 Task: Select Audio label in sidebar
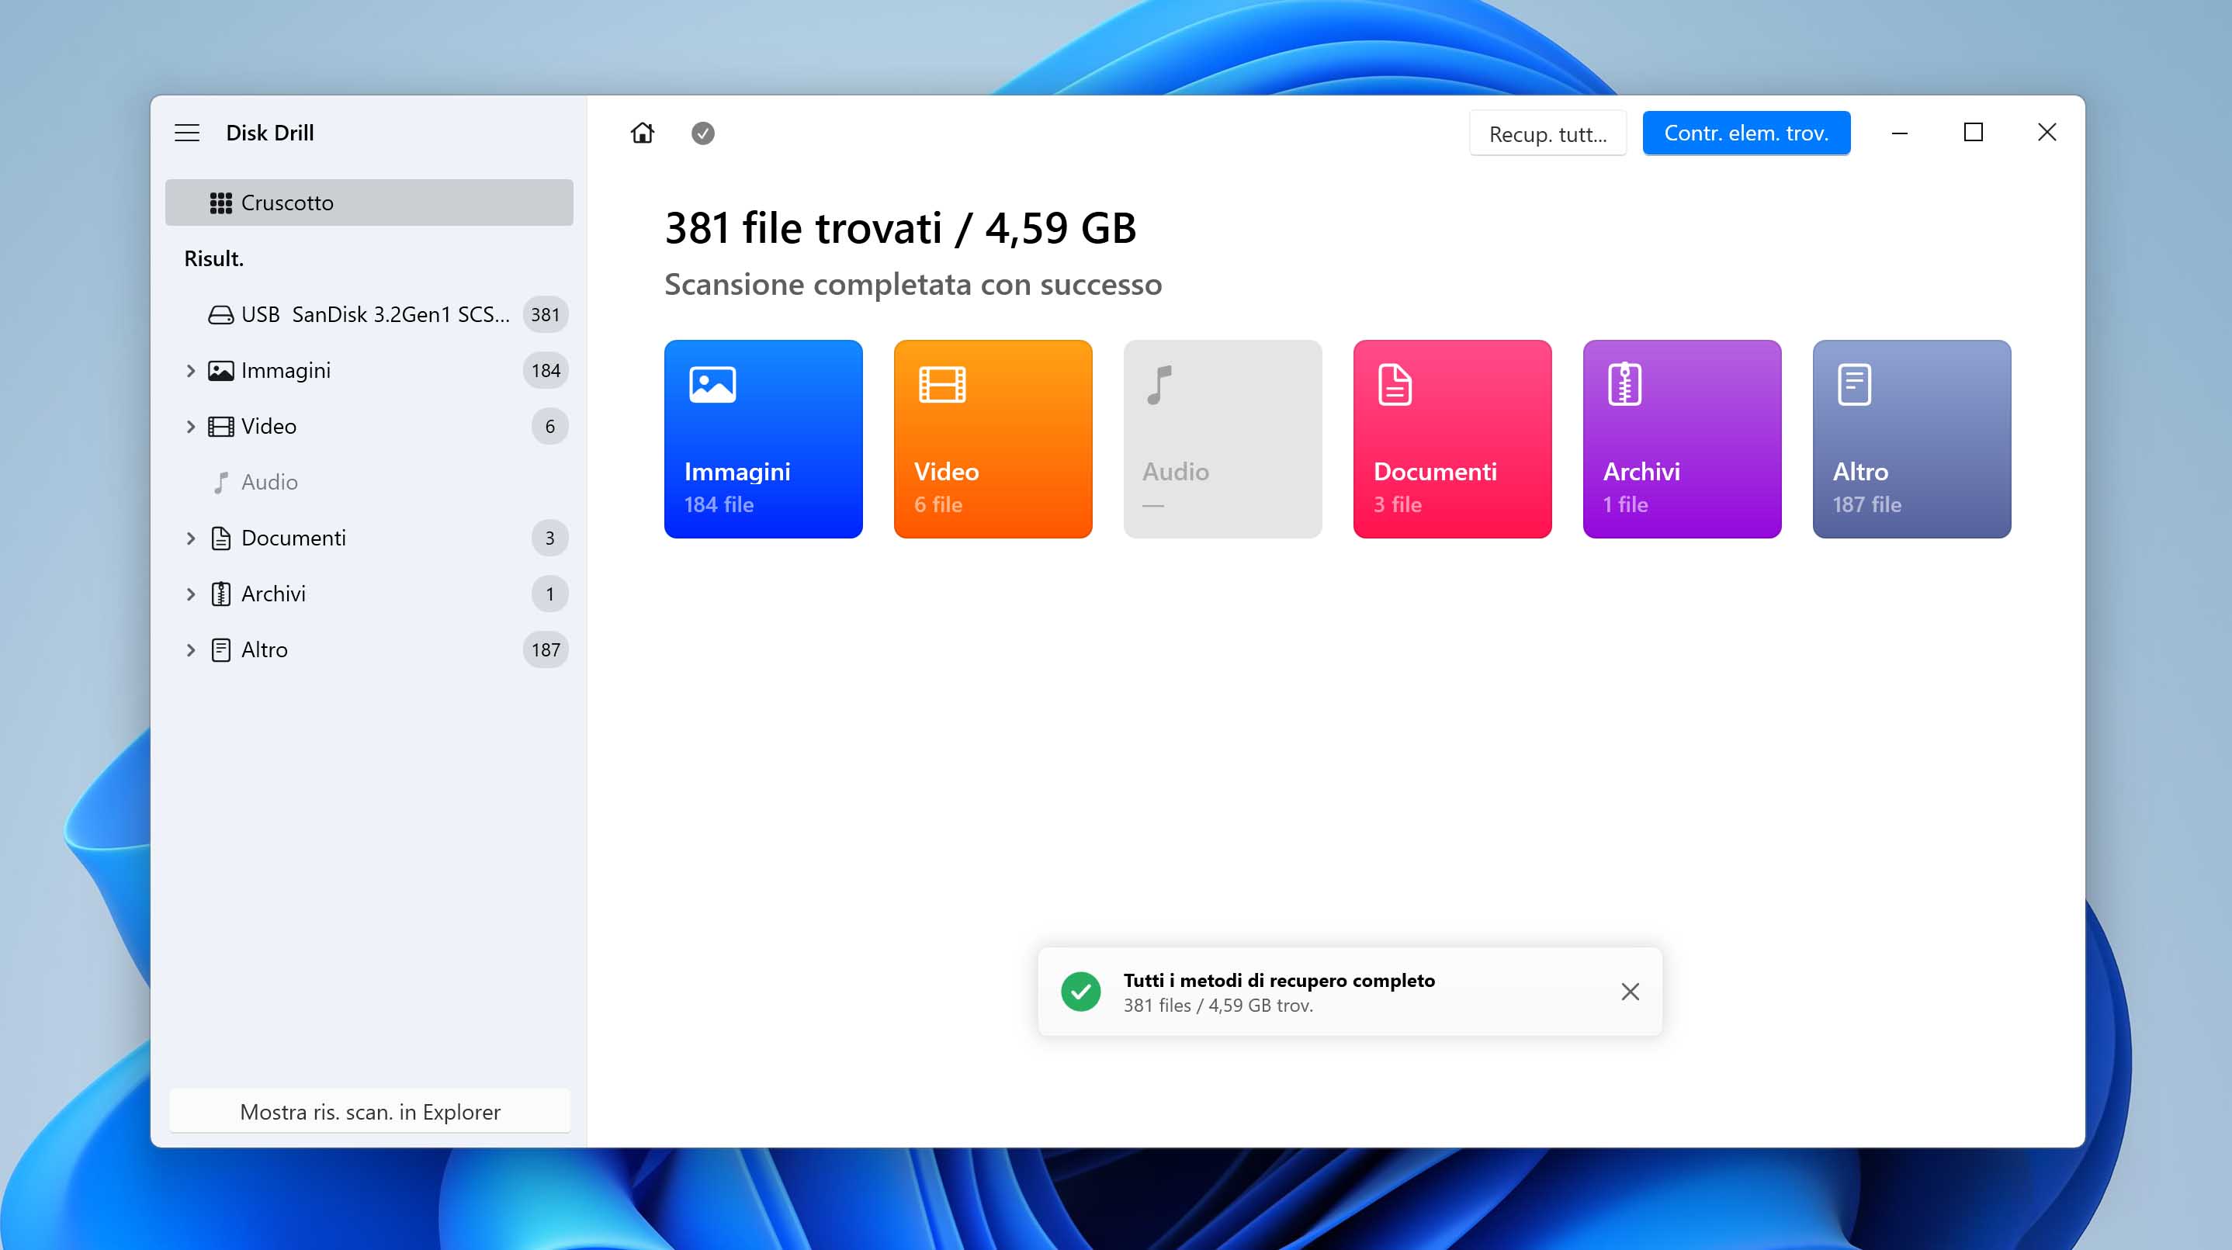point(269,483)
